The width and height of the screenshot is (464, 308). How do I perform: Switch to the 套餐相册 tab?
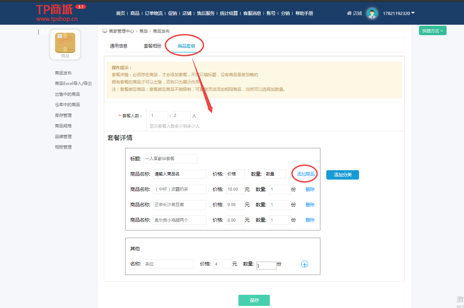pyautogui.click(x=152, y=45)
